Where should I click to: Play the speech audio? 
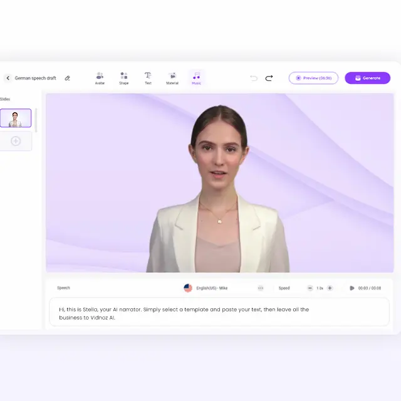352,288
